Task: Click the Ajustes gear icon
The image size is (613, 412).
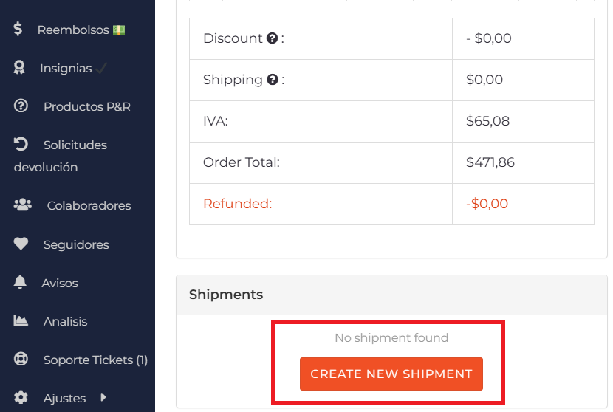Action: click(21, 397)
